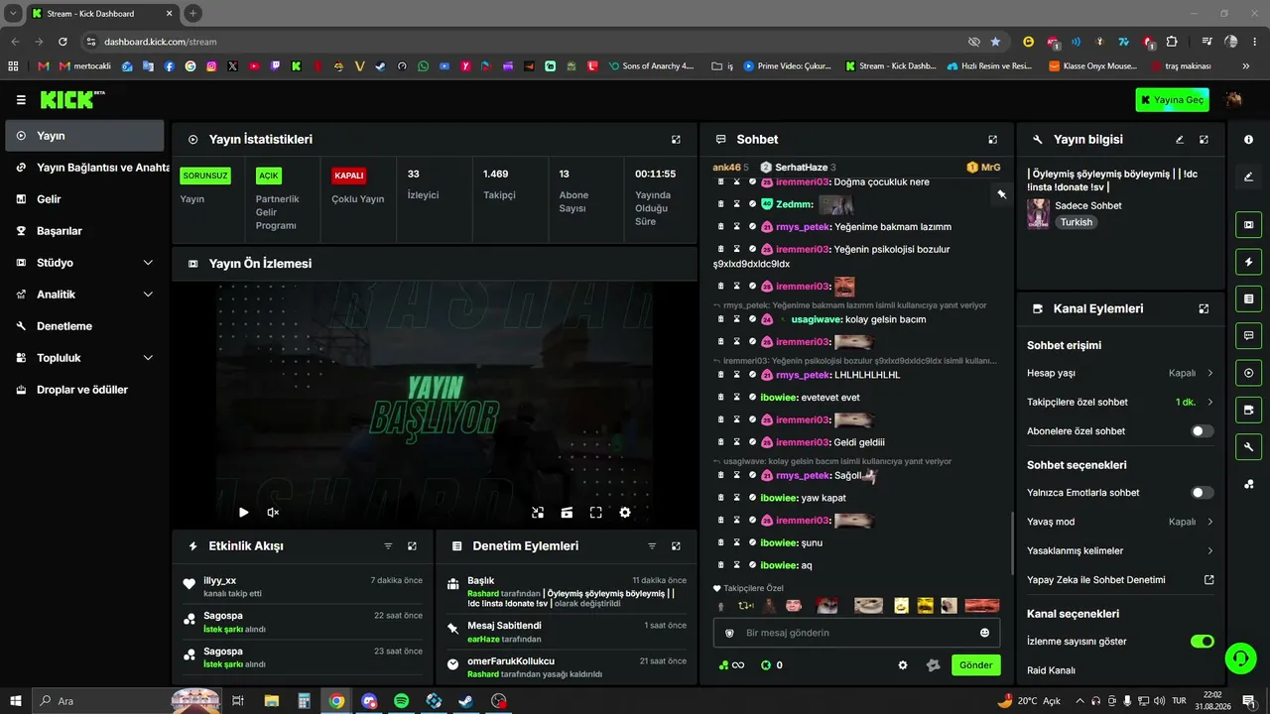Select Yayın in left sidebar
This screenshot has width=1270, height=714.
click(84, 136)
